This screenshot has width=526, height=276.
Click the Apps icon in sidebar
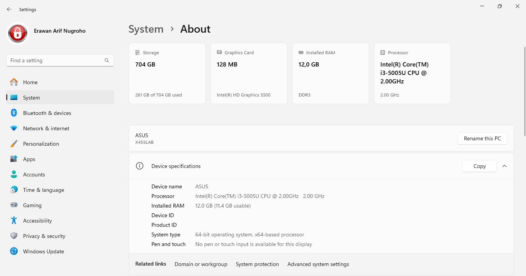[14, 159]
